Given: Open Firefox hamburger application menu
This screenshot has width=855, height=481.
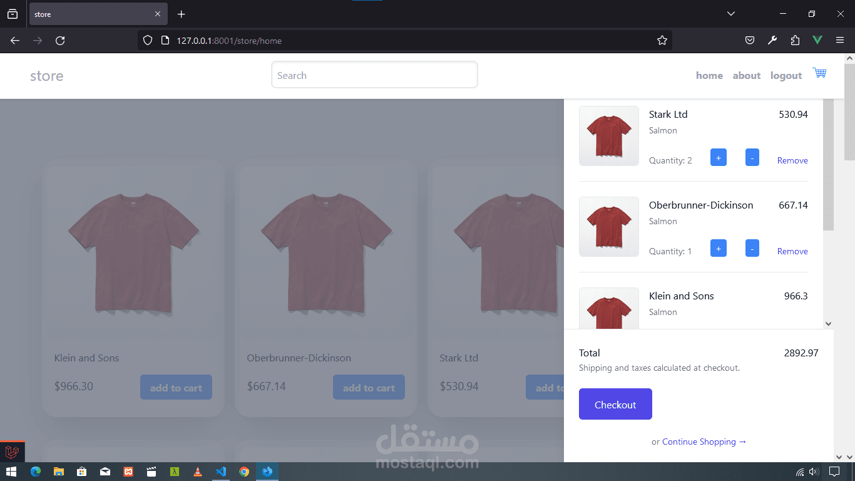Looking at the screenshot, I should (840, 41).
